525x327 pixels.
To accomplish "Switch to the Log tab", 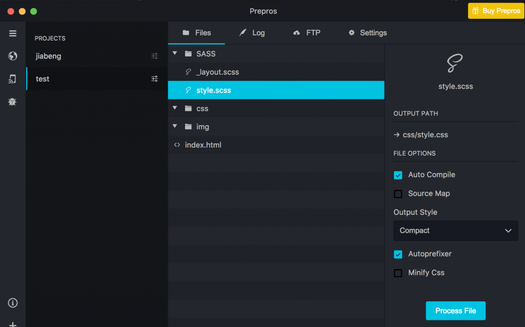I will click(252, 33).
